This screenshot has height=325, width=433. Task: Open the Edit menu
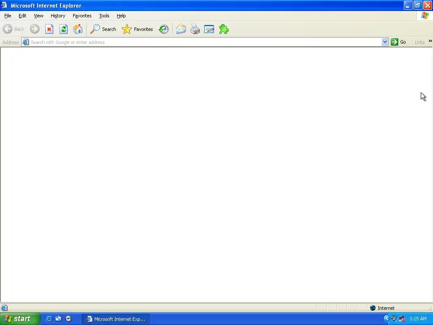pos(22,16)
